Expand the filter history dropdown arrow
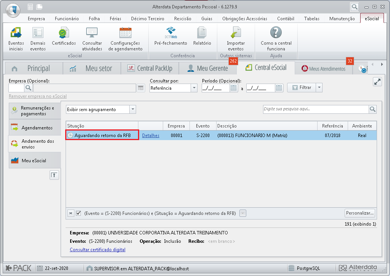The image size is (390, 276). tap(243, 213)
